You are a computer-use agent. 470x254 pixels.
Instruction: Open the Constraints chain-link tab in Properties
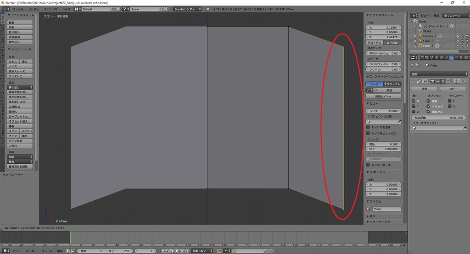(446, 57)
